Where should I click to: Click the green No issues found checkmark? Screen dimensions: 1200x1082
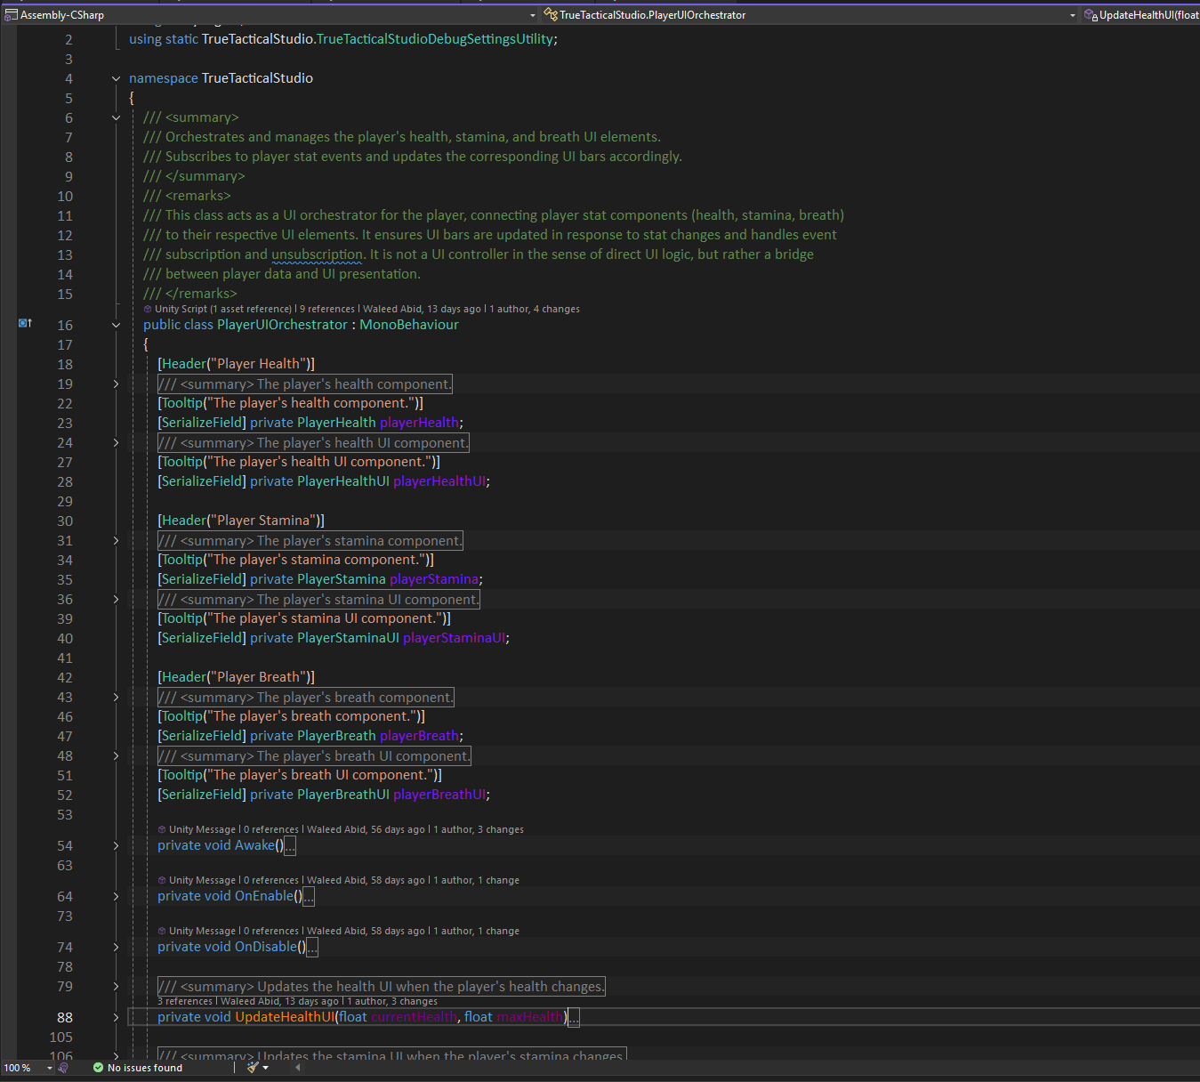click(x=99, y=1068)
